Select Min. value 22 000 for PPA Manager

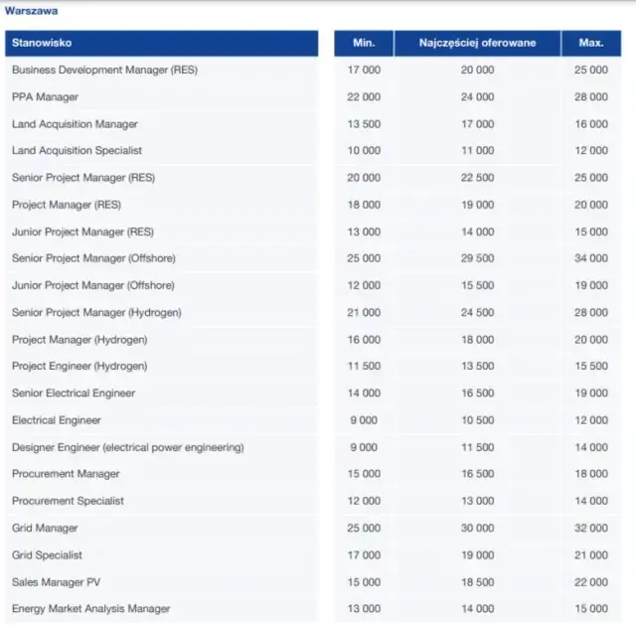(x=363, y=97)
